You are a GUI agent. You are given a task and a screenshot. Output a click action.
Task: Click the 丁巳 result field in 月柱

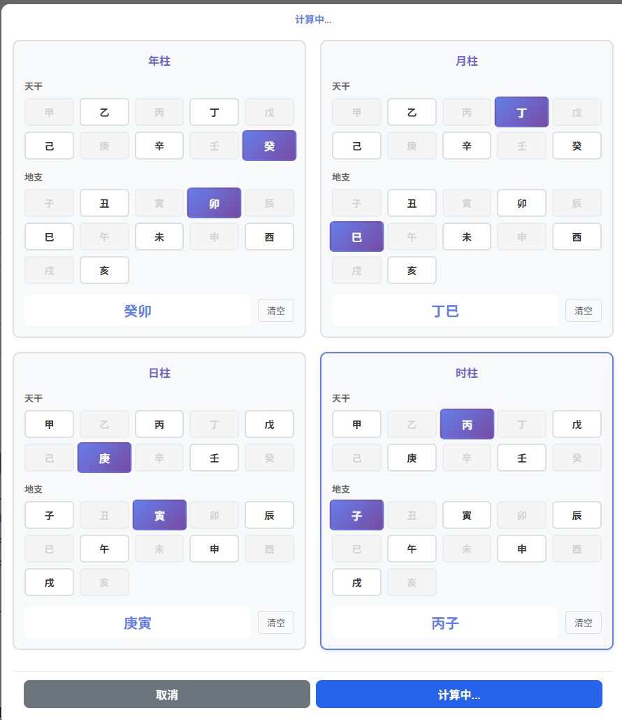(x=445, y=311)
